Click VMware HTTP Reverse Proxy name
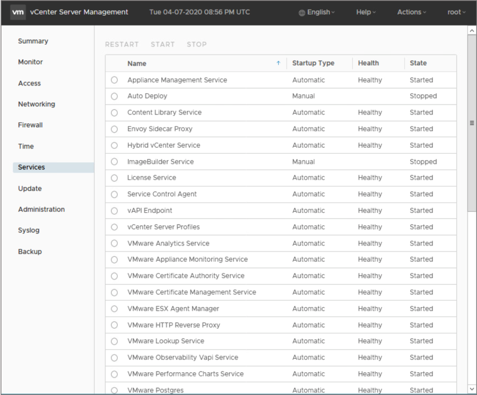This screenshot has height=395, width=477. 174,325
